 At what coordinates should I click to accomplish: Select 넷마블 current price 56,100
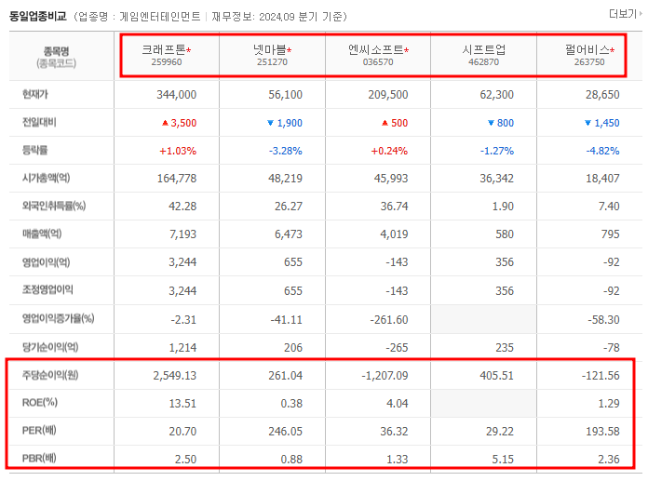tap(285, 95)
